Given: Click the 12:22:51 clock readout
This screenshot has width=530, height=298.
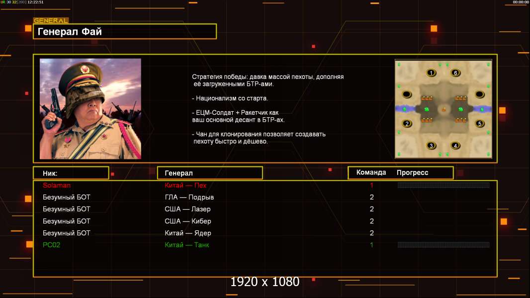Looking at the screenshot, I should point(35,2).
